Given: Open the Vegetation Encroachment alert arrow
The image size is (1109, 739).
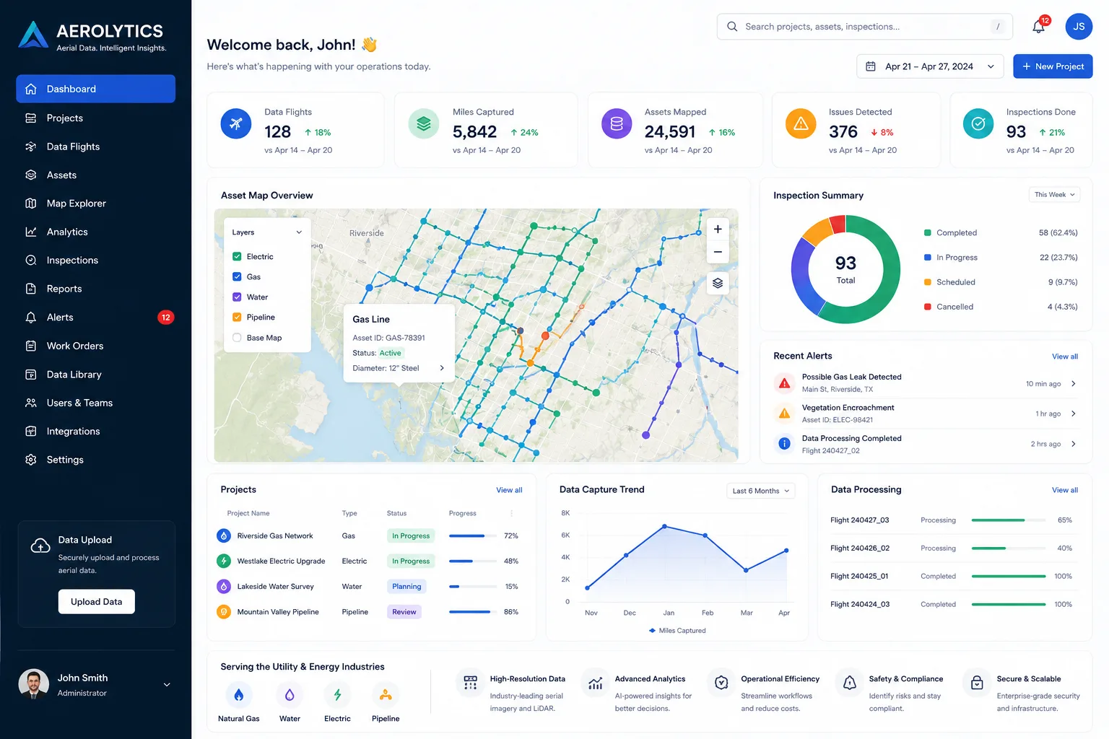Looking at the screenshot, I should tap(1074, 414).
